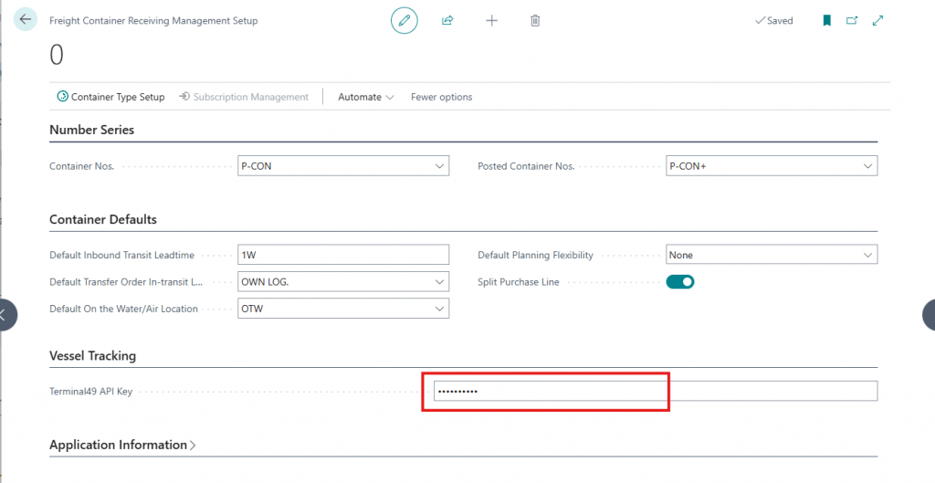The image size is (935, 483).
Task: Click the trash delete icon
Action: (535, 21)
